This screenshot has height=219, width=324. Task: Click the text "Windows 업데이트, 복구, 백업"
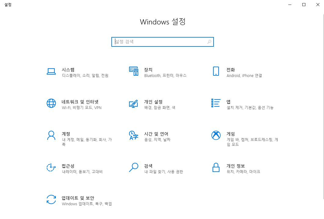pos(87,204)
